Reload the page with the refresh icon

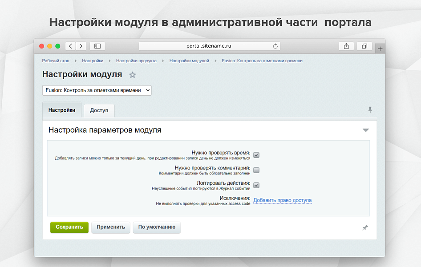point(275,46)
